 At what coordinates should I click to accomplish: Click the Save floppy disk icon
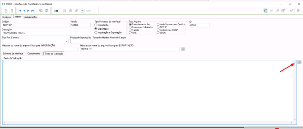click(x=47, y=11)
